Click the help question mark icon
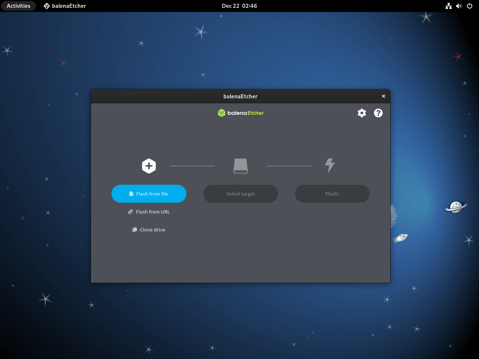The height and width of the screenshot is (359, 479). [x=378, y=113]
